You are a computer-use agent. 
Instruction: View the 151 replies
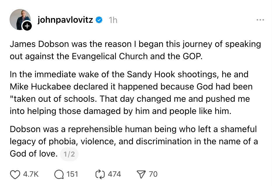click(72, 174)
